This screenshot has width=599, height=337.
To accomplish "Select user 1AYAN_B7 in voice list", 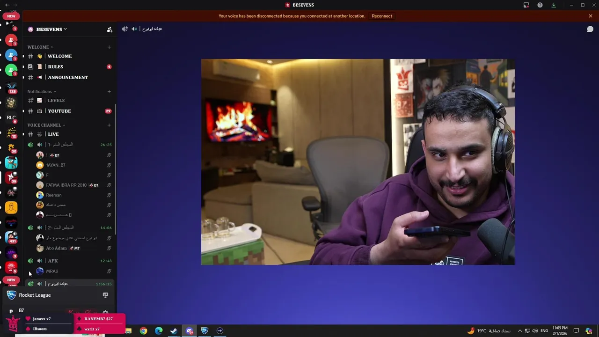I will [74, 165].
